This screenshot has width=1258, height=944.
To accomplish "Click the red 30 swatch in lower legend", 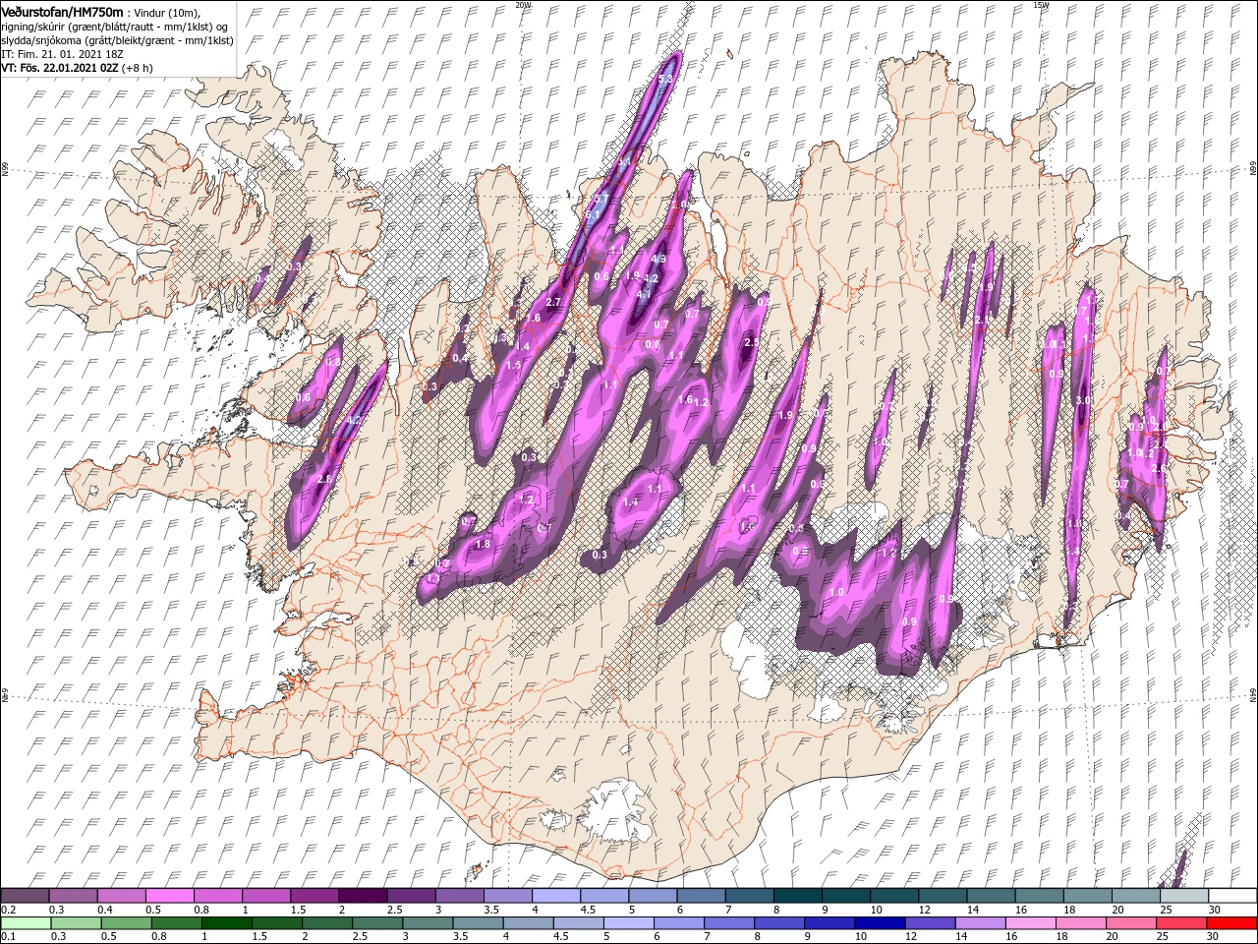I will coord(1232,923).
